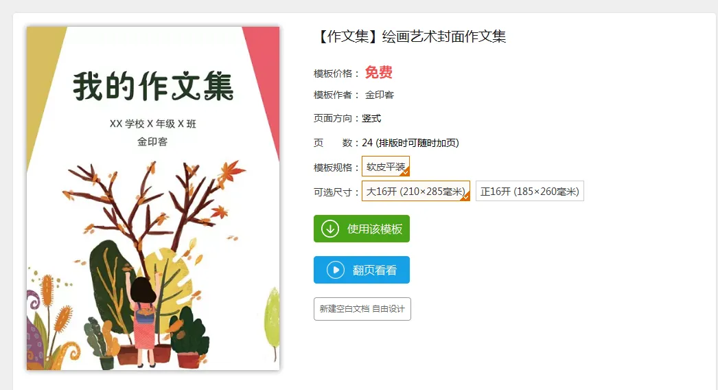This screenshot has height=390, width=718.
Task: Select the 软皮平装 template specification
Action: click(386, 166)
